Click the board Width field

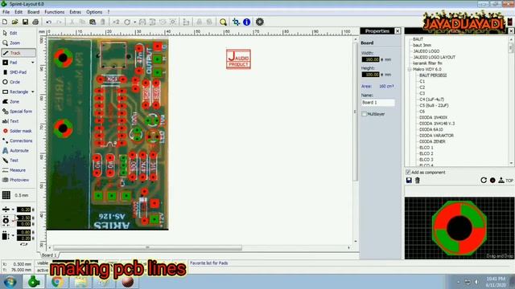point(370,59)
